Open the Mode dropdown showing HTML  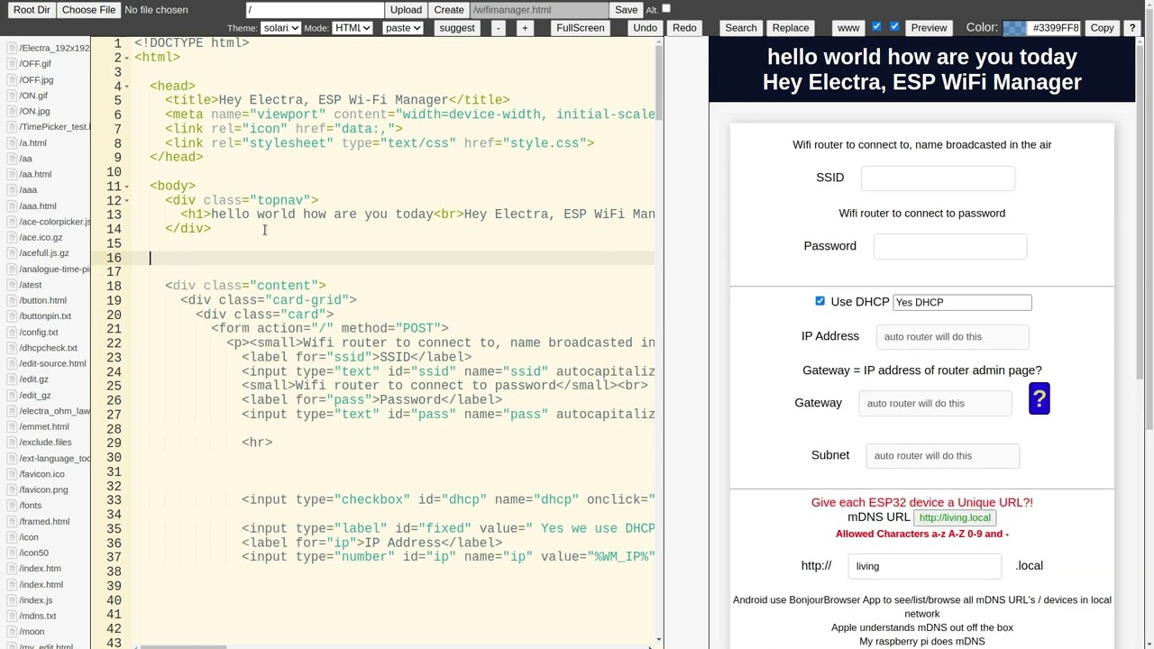pyautogui.click(x=353, y=28)
